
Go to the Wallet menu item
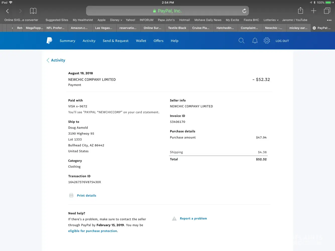pyautogui.click(x=141, y=41)
